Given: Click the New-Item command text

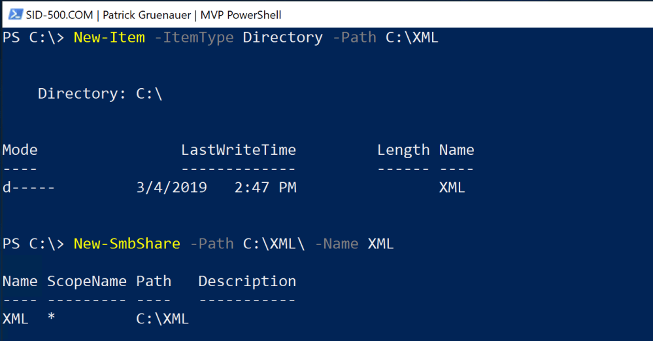Looking at the screenshot, I should pos(109,37).
